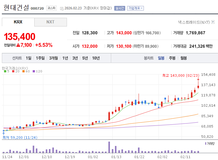The width and height of the screenshot is (218, 160).
Task: Click the 저가 value 130,100
Action: (x=124, y=46)
